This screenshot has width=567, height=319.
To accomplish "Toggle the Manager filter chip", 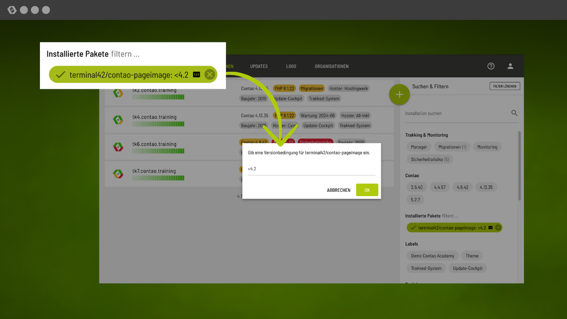I will point(419,147).
